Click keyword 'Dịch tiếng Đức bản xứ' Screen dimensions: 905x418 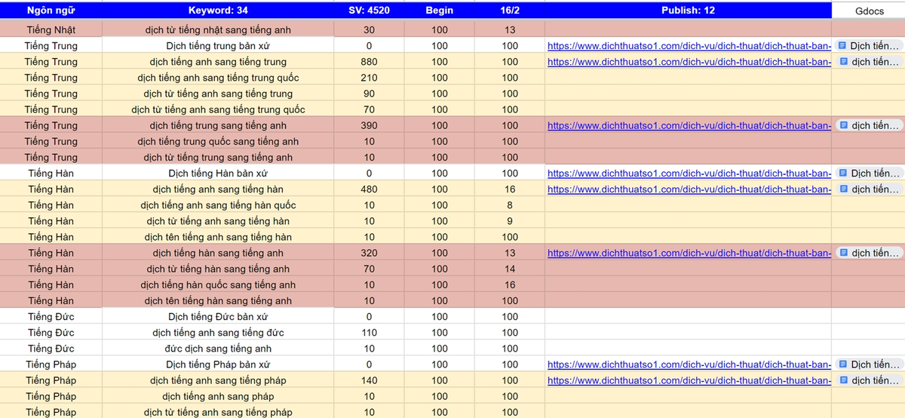[x=218, y=317]
